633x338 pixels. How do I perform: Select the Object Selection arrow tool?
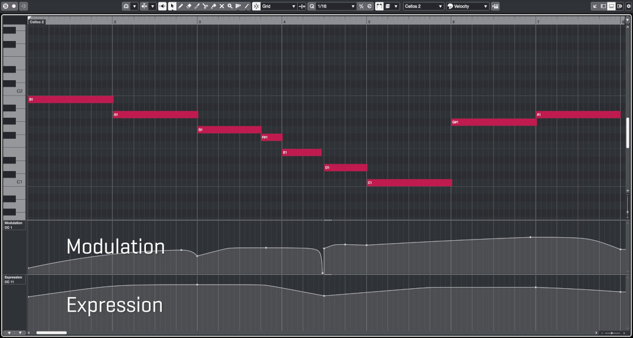coord(172,6)
